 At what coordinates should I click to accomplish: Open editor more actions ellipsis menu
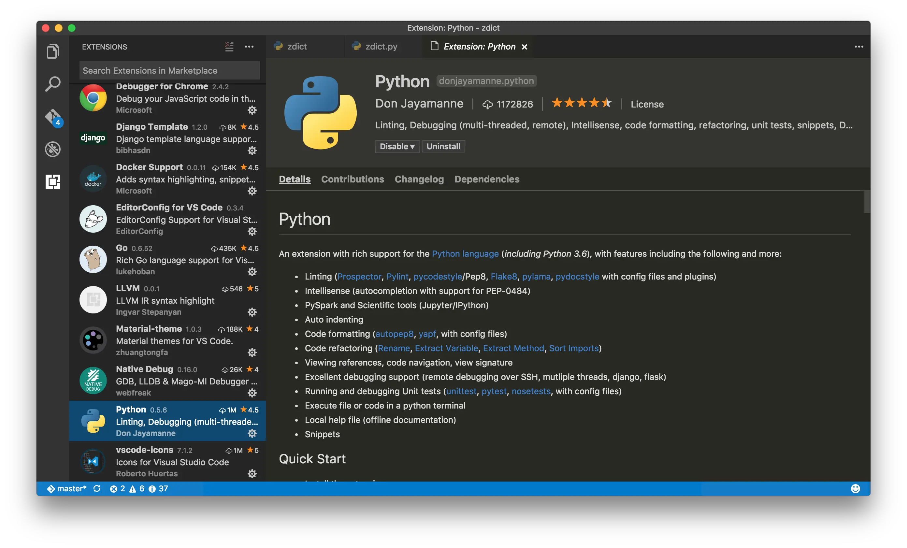click(858, 47)
